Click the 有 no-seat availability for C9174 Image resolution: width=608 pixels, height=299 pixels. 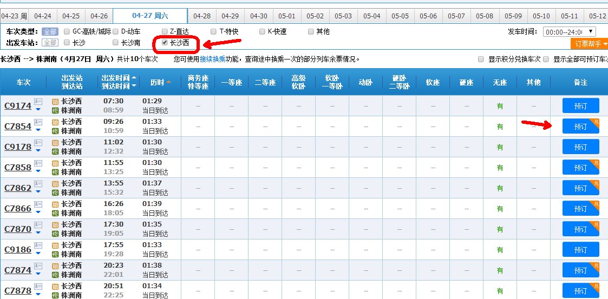pyautogui.click(x=500, y=106)
